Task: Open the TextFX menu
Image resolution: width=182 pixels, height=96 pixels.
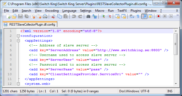Action: click(122, 11)
